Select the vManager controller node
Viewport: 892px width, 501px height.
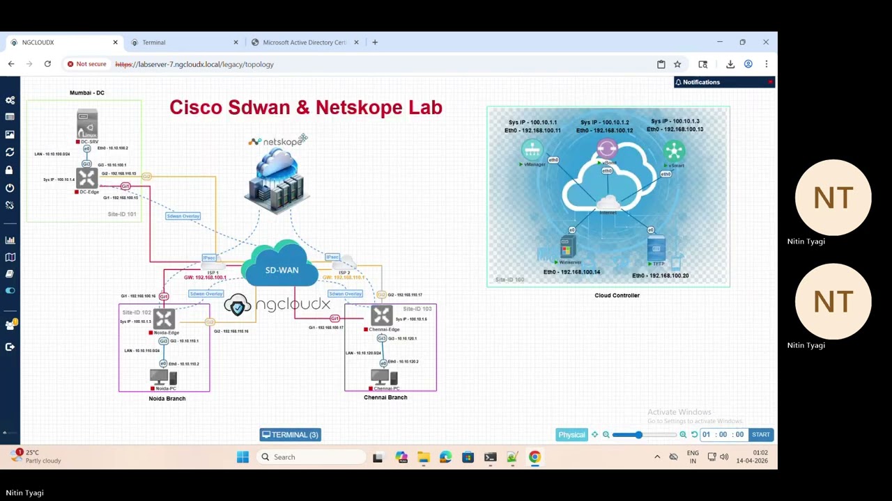pos(532,150)
